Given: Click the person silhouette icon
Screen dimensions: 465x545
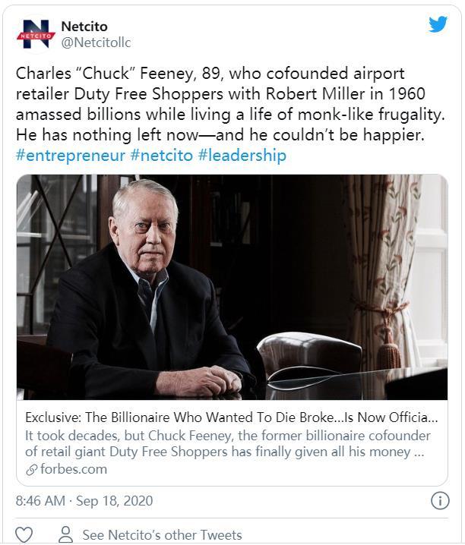Looking at the screenshot, I should coord(66,534).
